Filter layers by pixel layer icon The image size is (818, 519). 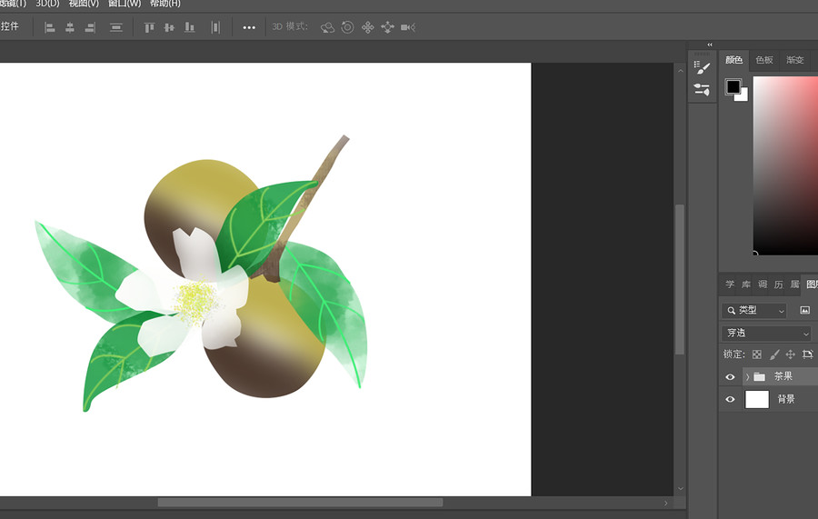click(x=805, y=310)
